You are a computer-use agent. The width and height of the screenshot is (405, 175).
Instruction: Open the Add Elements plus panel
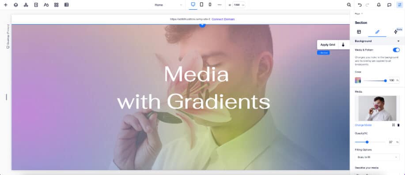[x=6, y=5]
